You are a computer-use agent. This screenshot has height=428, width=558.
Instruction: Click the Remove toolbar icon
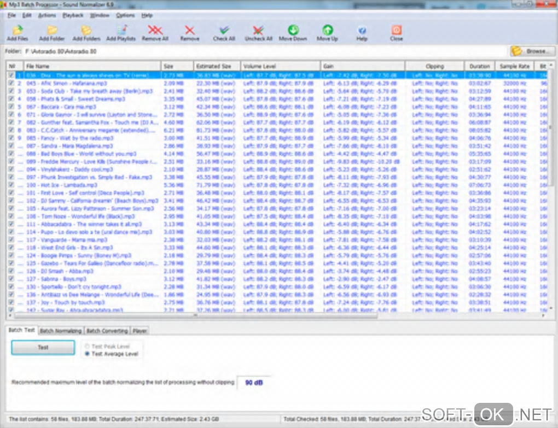(190, 33)
